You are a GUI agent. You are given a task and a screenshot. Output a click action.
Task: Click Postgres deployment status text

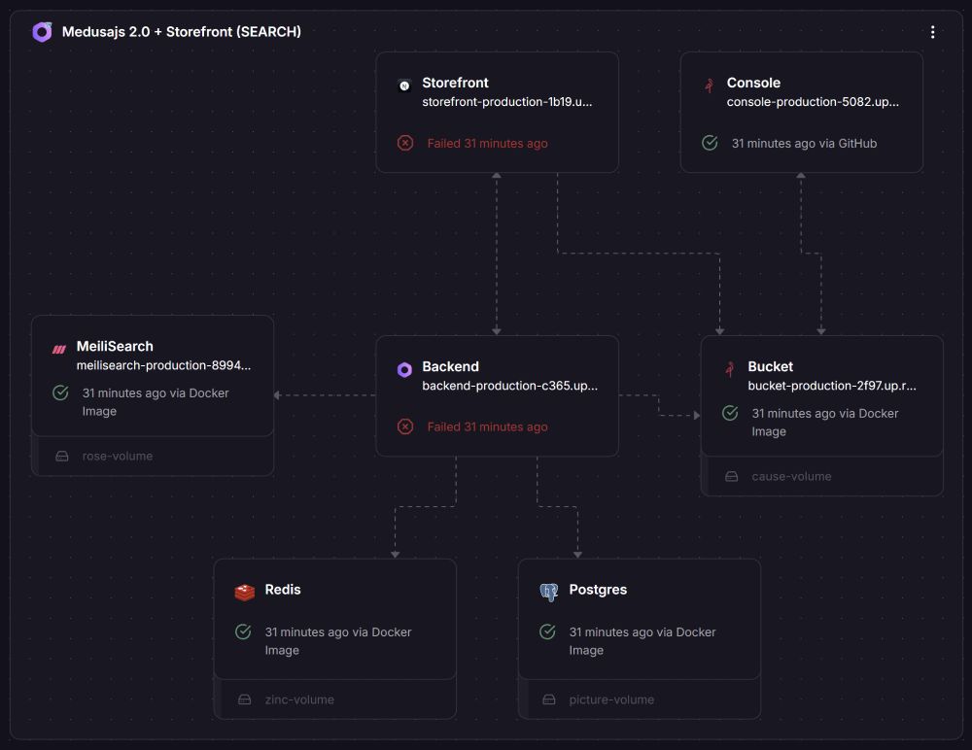[x=642, y=641]
